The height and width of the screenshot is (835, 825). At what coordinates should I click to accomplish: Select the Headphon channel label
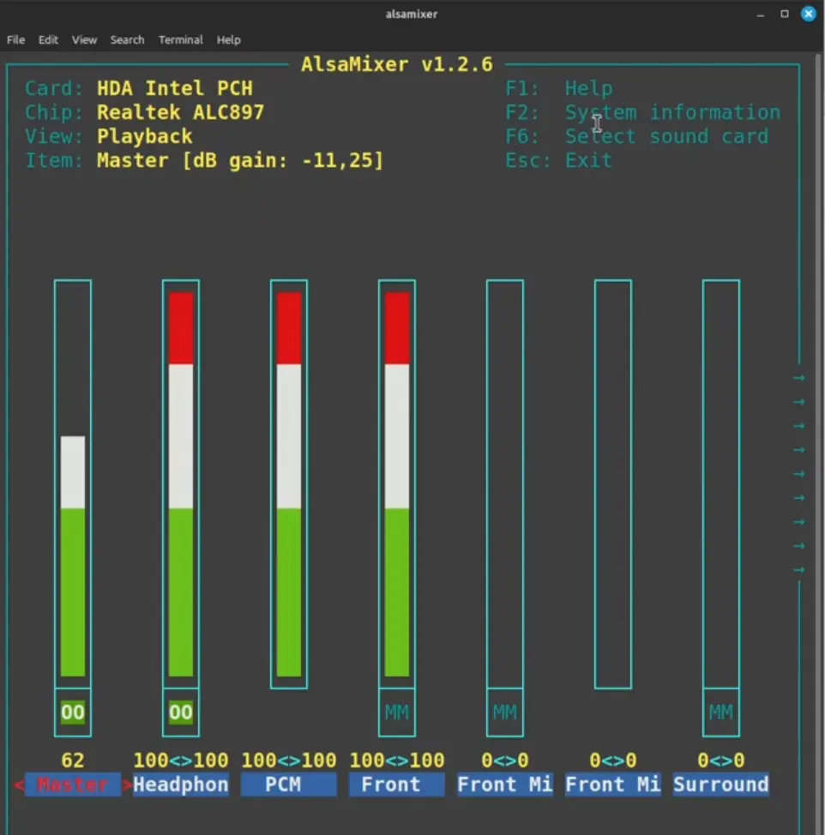[x=180, y=784]
